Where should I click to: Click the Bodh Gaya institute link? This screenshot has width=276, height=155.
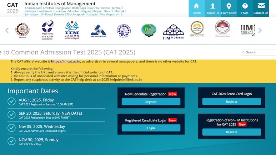coord(79,8)
